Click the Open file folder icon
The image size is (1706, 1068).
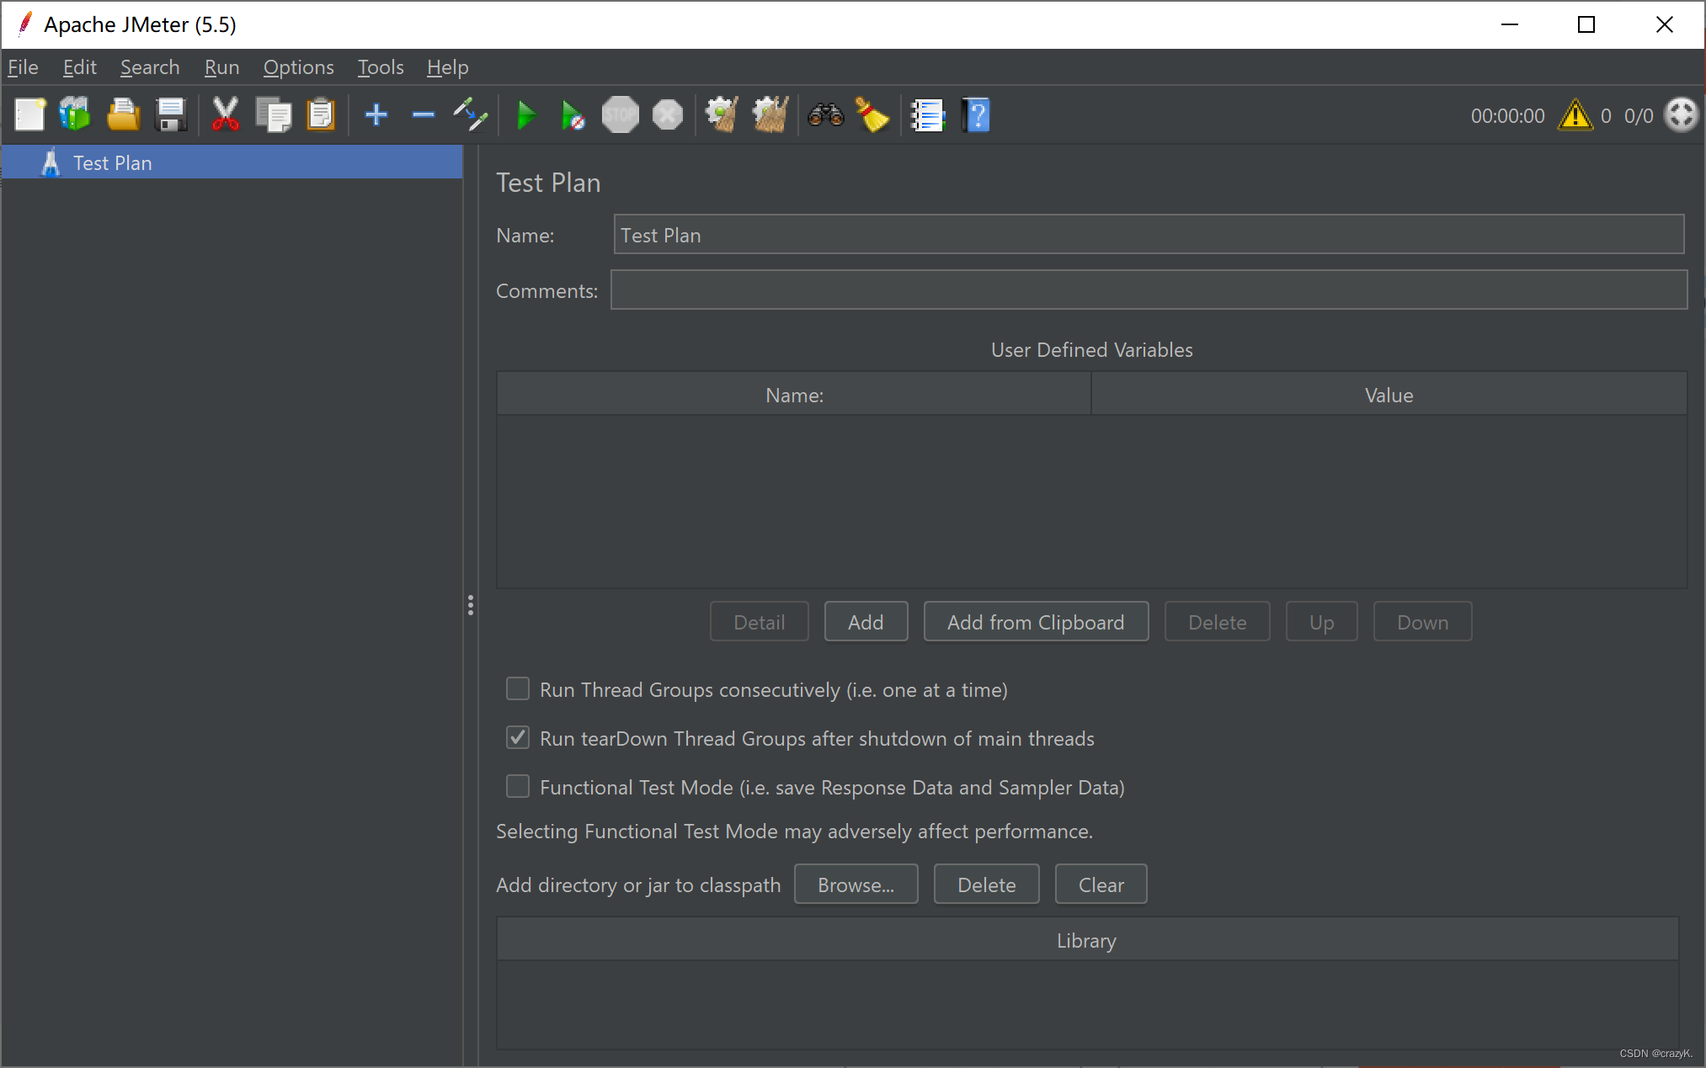point(123,115)
